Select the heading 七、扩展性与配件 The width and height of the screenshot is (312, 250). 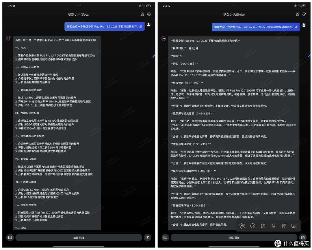click(x=26, y=182)
